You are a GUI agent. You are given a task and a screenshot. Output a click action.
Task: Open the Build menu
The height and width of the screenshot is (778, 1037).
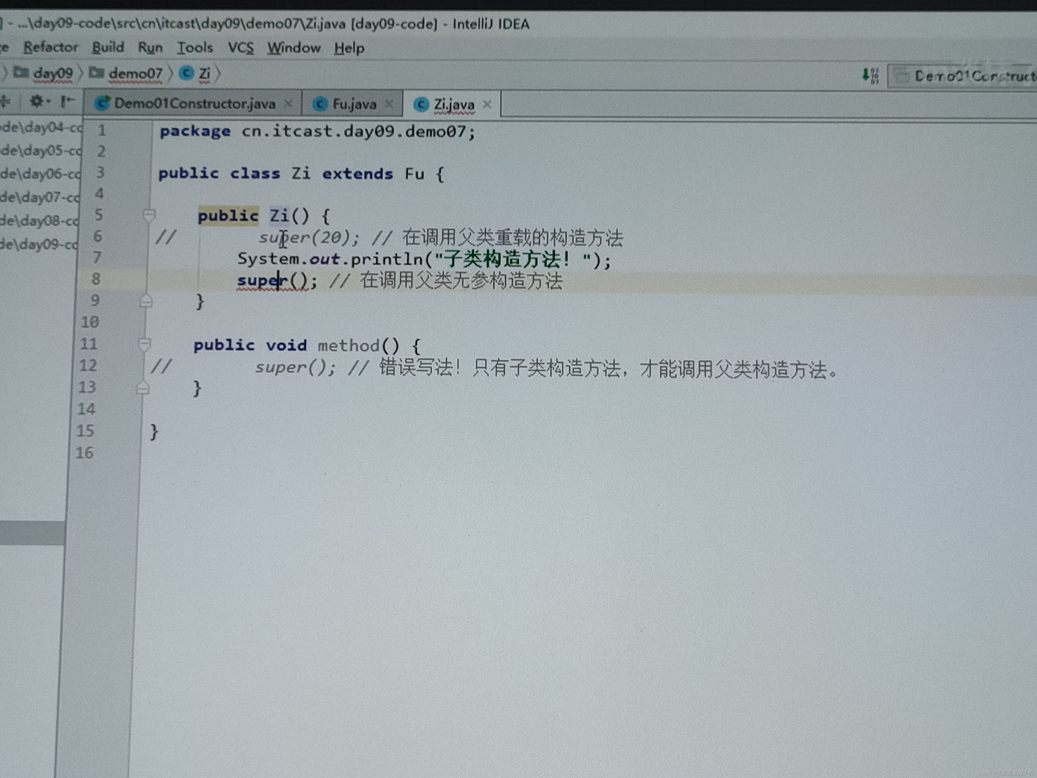[108, 47]
